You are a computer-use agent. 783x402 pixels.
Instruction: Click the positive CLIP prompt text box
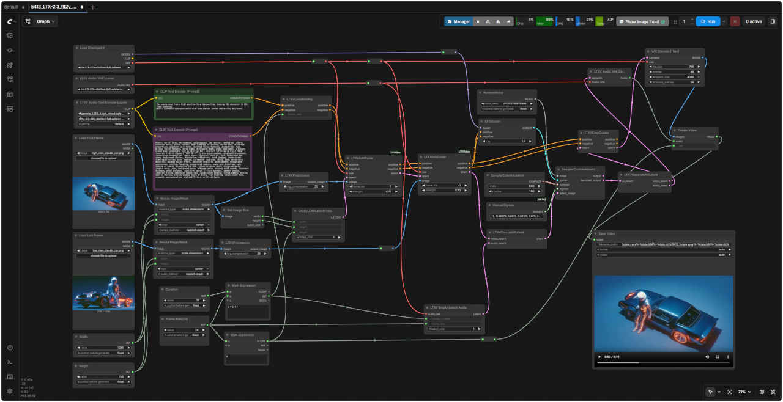coord(203,109)
